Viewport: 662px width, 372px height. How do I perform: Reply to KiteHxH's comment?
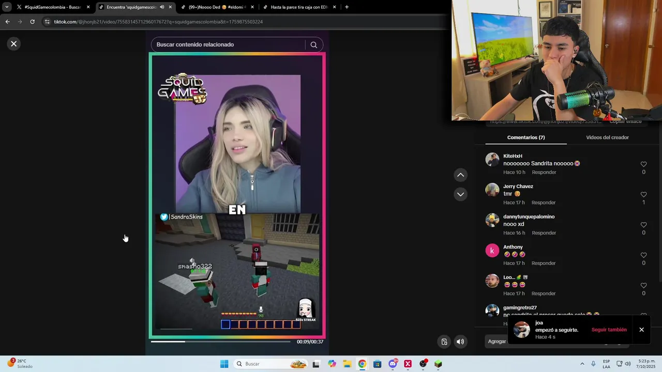point(544,173)
